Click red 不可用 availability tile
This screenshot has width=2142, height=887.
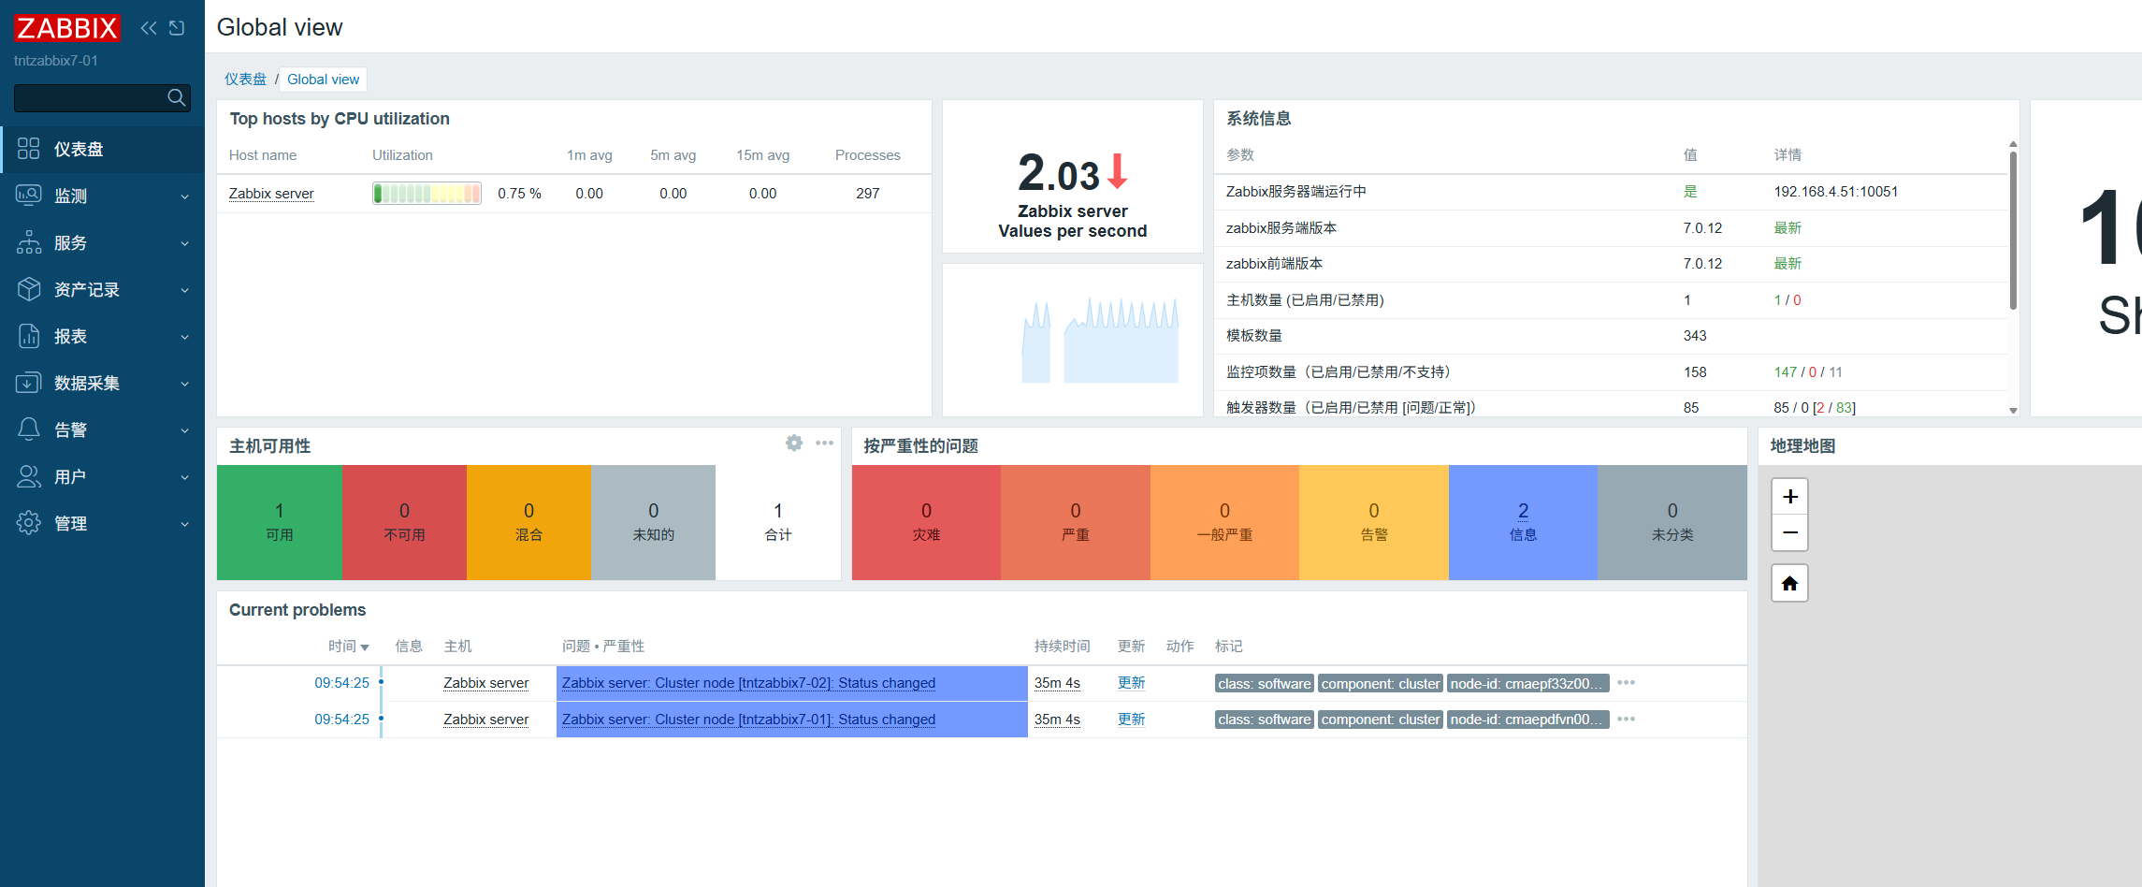pos(404,522)
